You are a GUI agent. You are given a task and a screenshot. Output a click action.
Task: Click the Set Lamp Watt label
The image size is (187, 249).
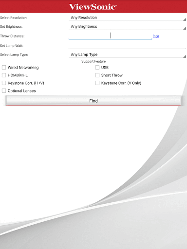(x=12, y=46)
